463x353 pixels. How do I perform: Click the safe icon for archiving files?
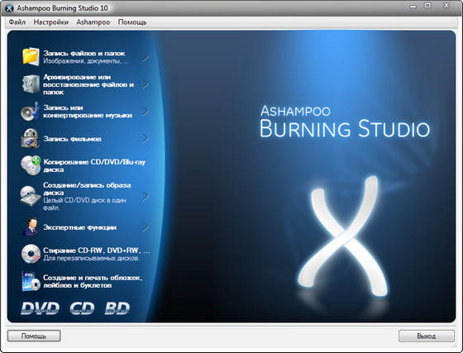pyautogui.click(x=31, y=83)
